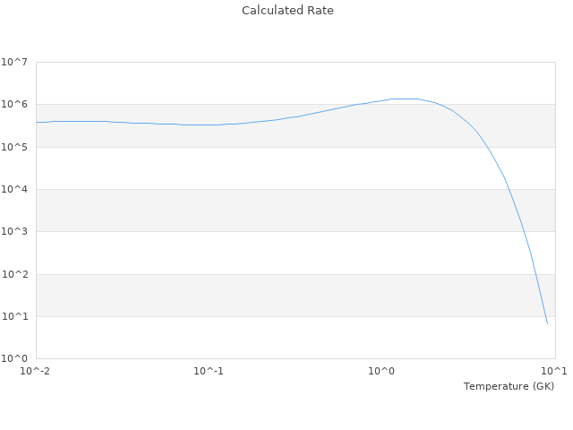Click the 10^-2 horizontal axis tick label
Viewport: 573px width, 430px height.
tap(36, 371)
